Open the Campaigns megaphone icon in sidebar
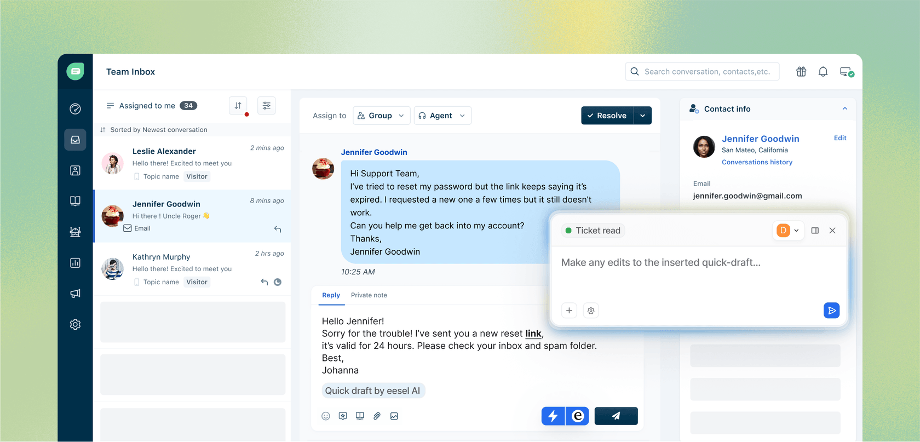This screenshot has height=442, width=920. point(76,294)
